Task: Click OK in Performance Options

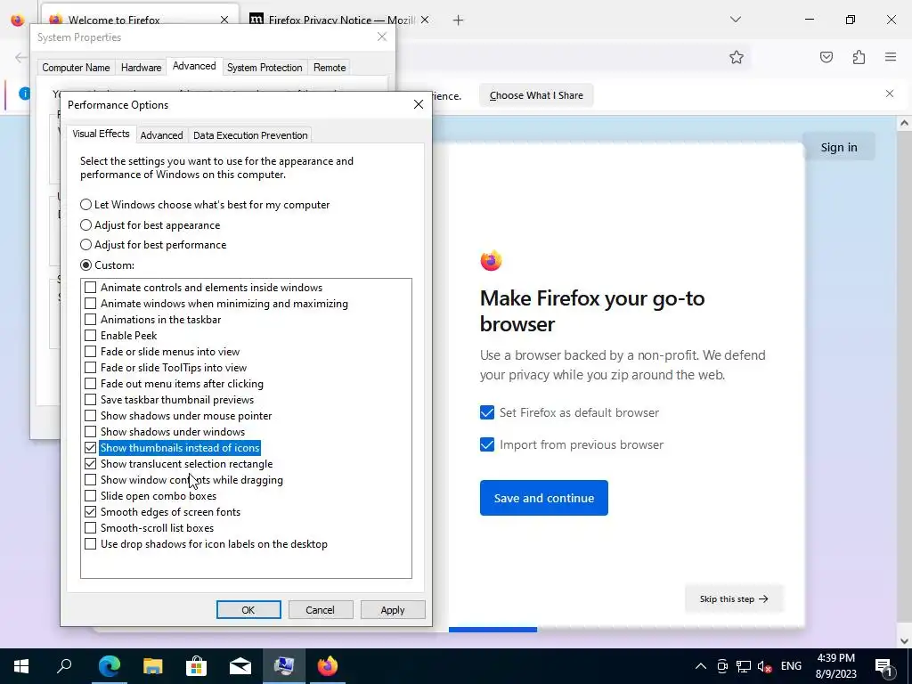Action: [x=248, y=609]
